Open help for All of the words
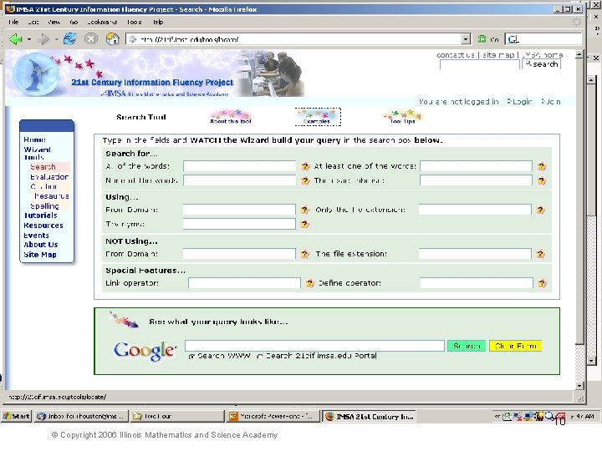 coord(305,166)
